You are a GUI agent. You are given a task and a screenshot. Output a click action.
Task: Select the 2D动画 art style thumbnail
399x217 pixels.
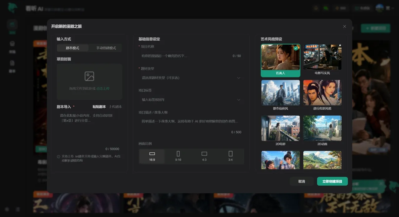click(322, 128)
